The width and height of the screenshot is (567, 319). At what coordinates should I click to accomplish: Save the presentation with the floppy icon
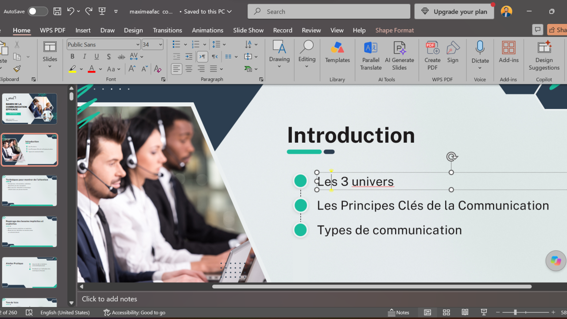[x=57, y=12]
